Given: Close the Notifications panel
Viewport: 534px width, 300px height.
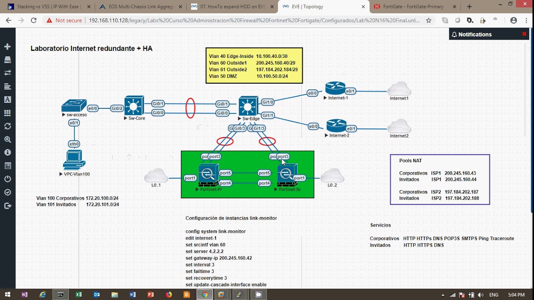Looking at the screenshot, I should tap(524, 34).
